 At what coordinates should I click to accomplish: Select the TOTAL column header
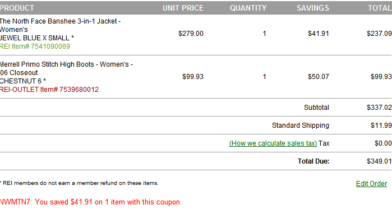[380, 8]
